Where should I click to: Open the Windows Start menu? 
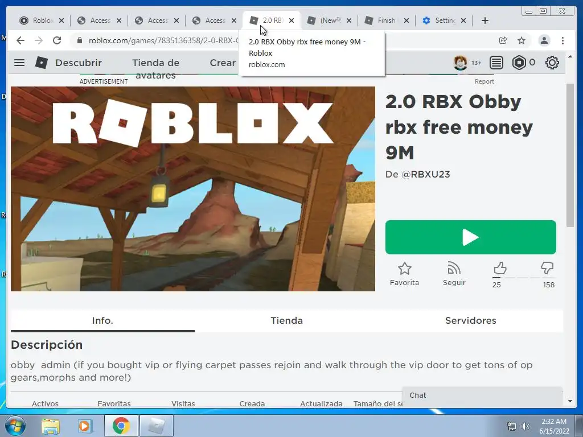[x=14, y=426]
